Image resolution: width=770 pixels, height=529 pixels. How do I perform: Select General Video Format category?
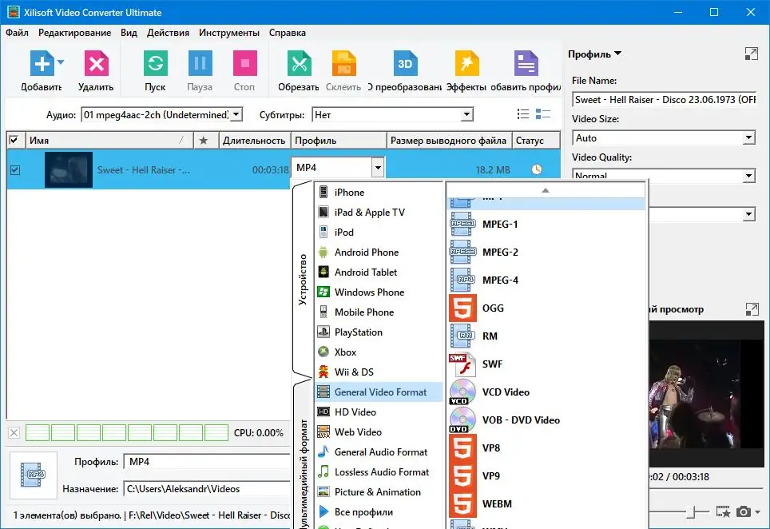(379, 392)
